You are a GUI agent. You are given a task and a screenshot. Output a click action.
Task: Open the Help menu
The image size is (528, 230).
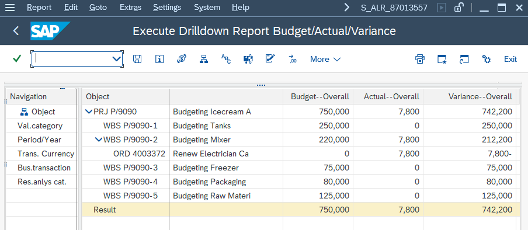(x=241, y=7)
